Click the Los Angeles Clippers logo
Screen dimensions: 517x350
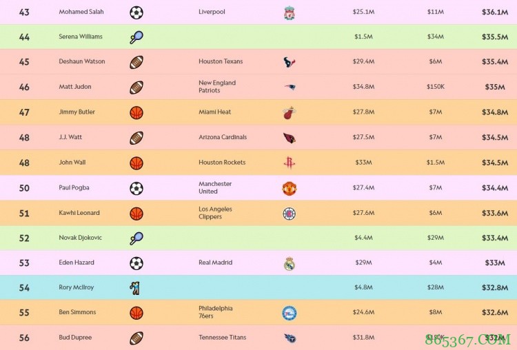coord(289,214)
